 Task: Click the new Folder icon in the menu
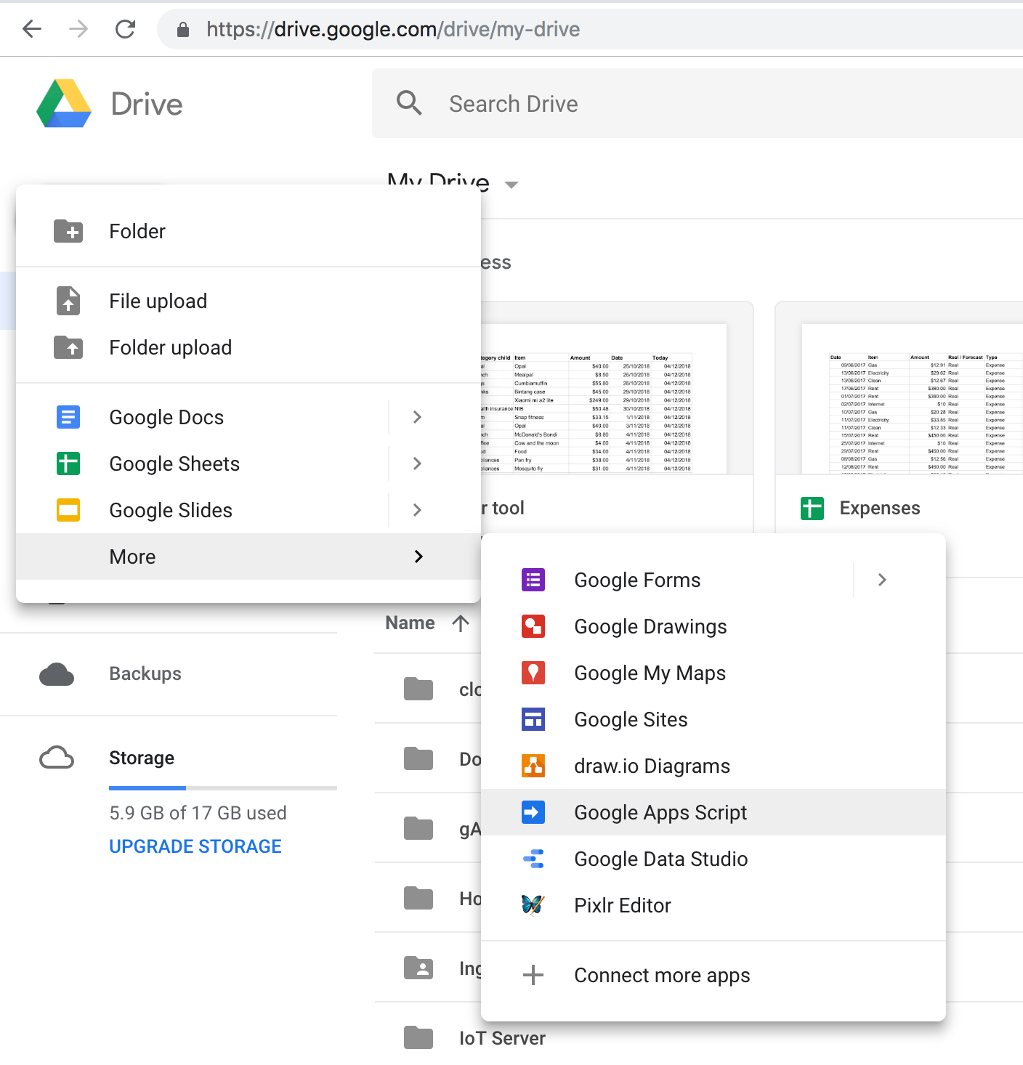coord(68,231)
